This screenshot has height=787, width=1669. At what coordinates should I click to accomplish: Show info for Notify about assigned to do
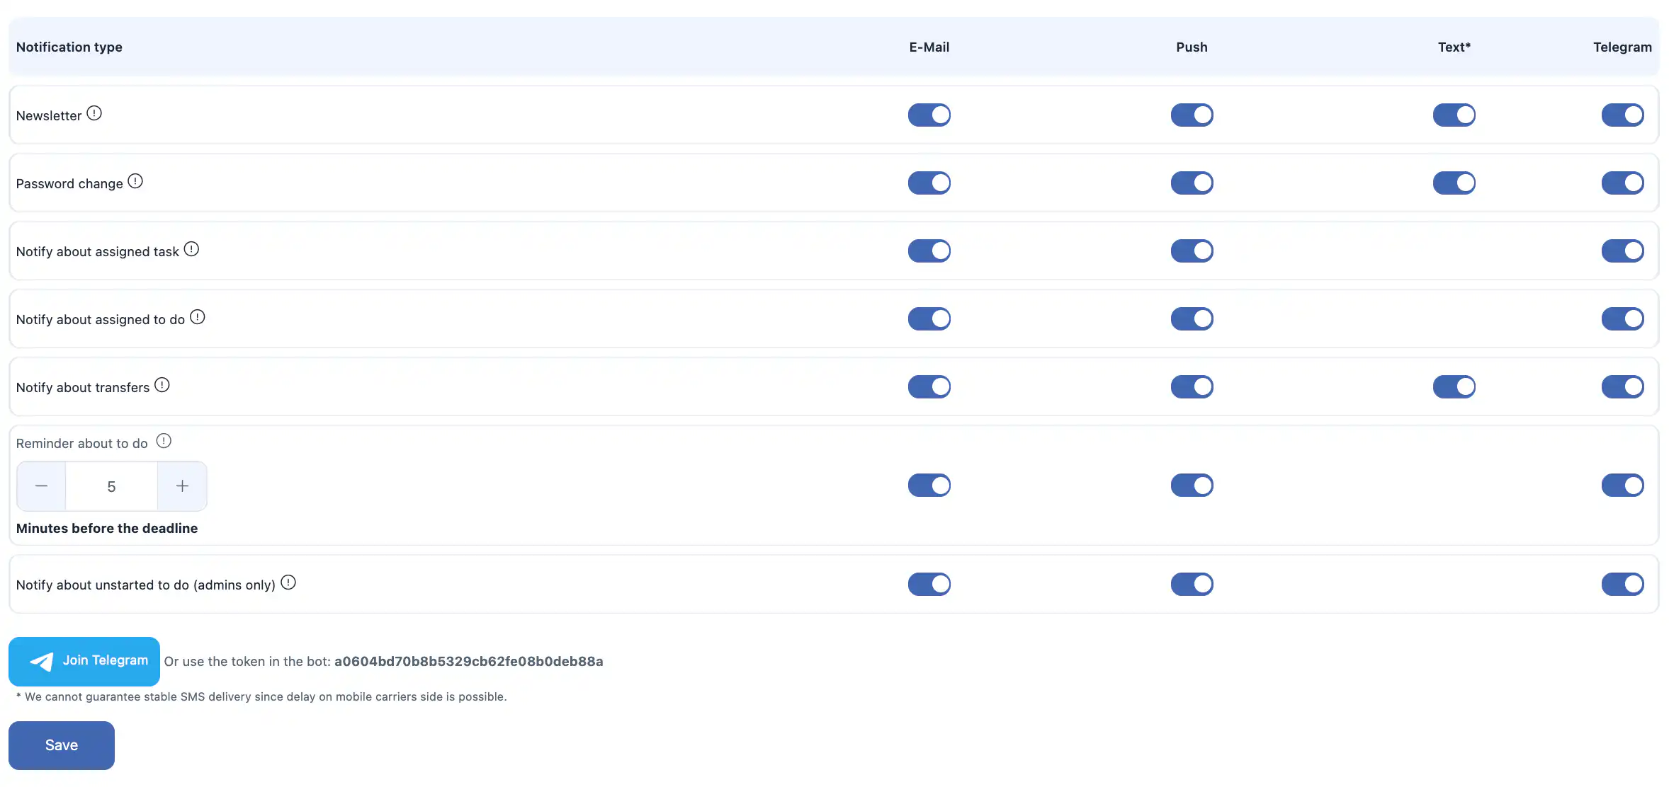(x=198, y=317)
